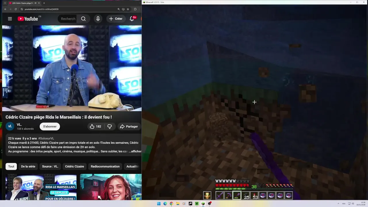Reload the YouTube page
Image resolution: width=368 pixels, height=207 pixels.
coord(16,9)
